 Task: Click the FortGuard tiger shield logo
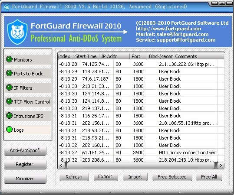(17, 32)
